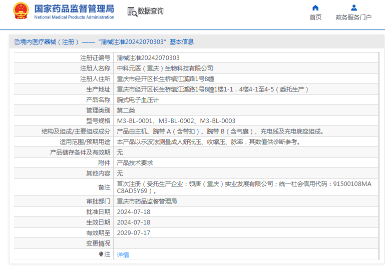The height and width of the screenshot is (268, 385).
Task: Click the 生产地址 label
Action: (98, 89)
